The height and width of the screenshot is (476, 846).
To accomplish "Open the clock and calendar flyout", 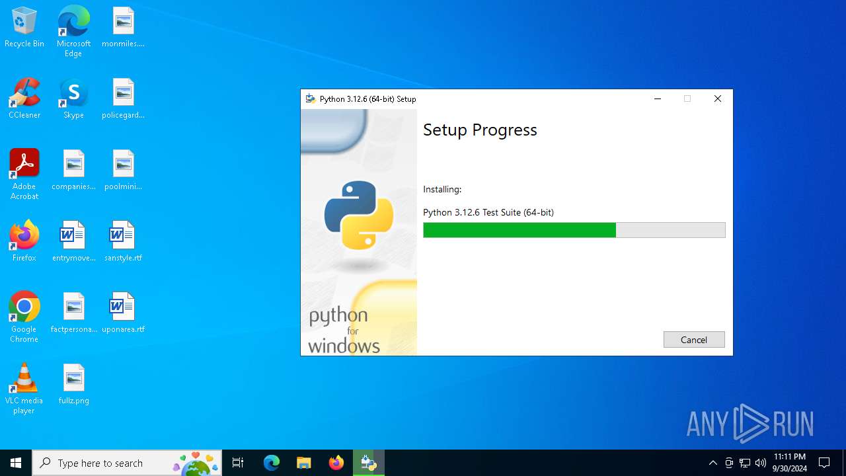I will point(790,463).
